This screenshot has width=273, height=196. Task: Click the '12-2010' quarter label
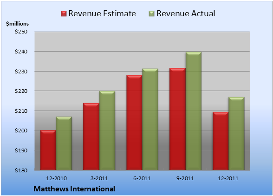pos(56,178)
